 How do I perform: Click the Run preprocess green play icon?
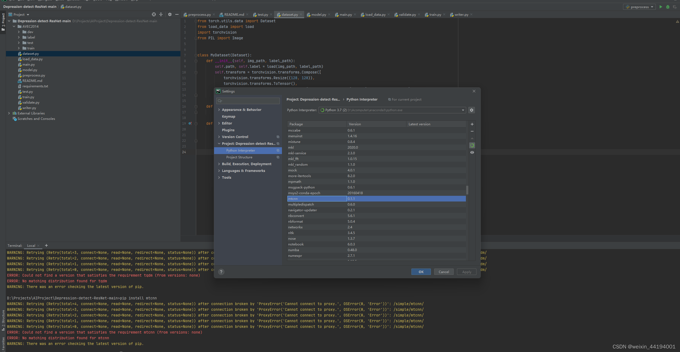[661, 7]
